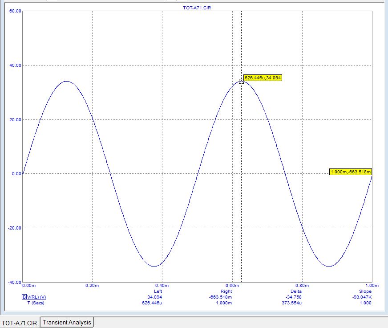Click the 0.00 y-axis label
Image resolution: width=388 pixels, height=328 pixels.
[16, 173]
